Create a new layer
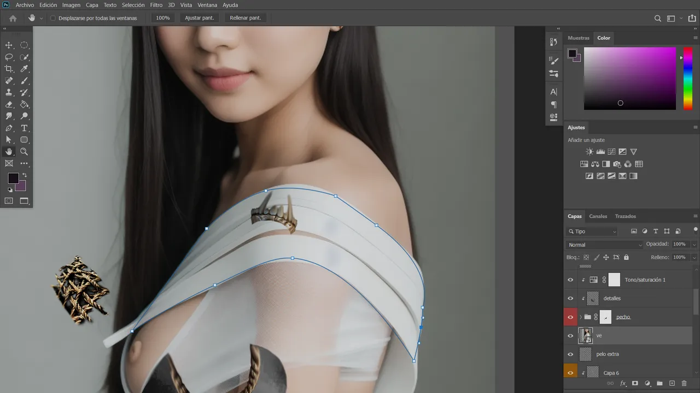 coord(672,384)
